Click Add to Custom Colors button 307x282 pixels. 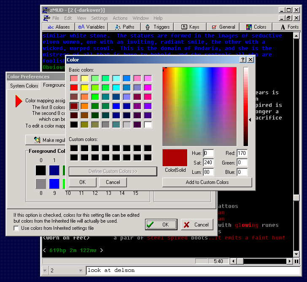pos(207,182)
